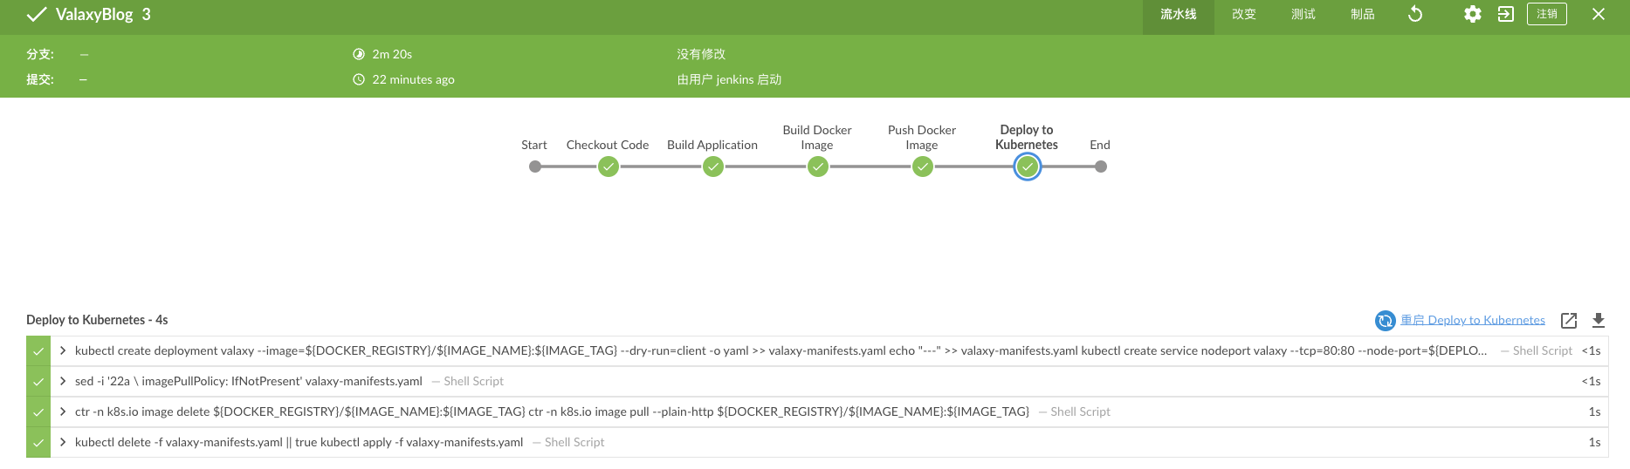Click the green success checkmark beside ValaxyBlog
1630x469 pixels.
pyautogui.click(x=36, y=15)
